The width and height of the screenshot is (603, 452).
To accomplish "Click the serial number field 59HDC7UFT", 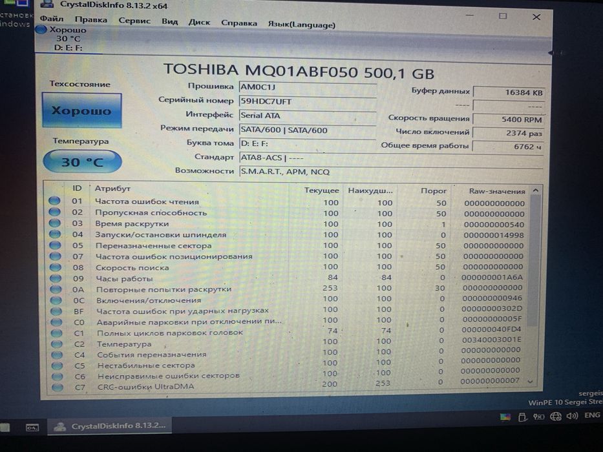I will 308,101.
